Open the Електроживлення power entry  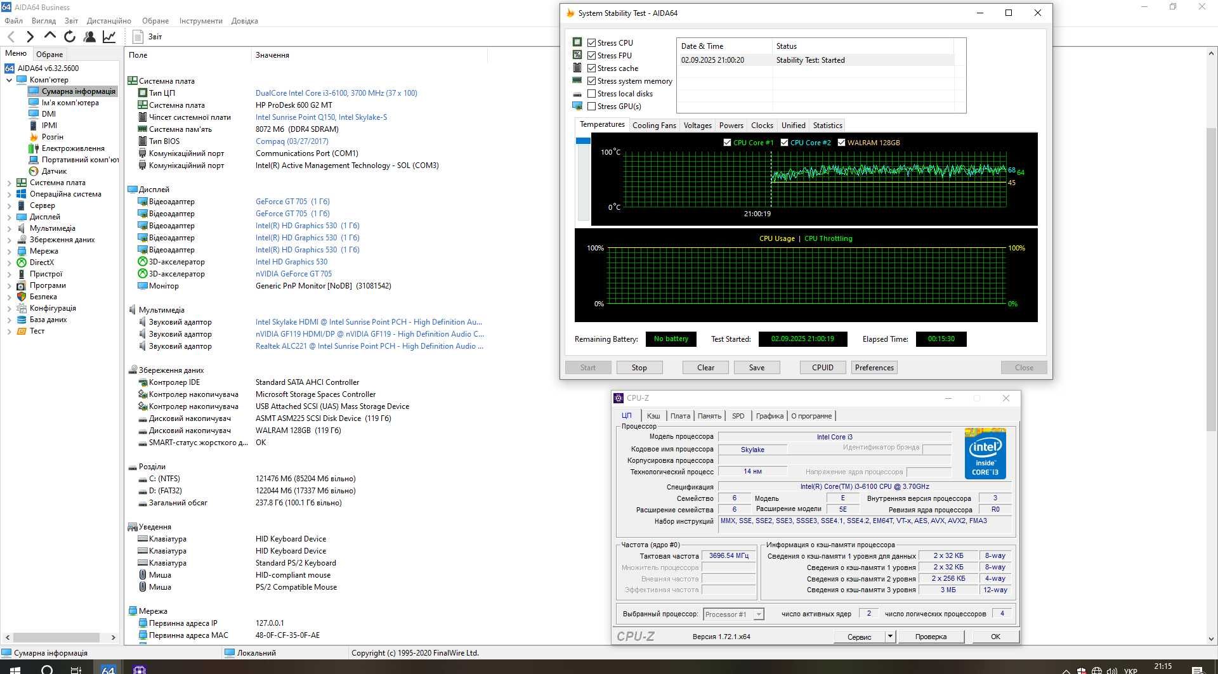click(x=73, y=148)
